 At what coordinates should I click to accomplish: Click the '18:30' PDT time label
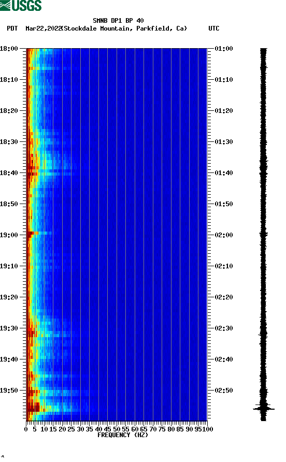click(x=9, y=142)
